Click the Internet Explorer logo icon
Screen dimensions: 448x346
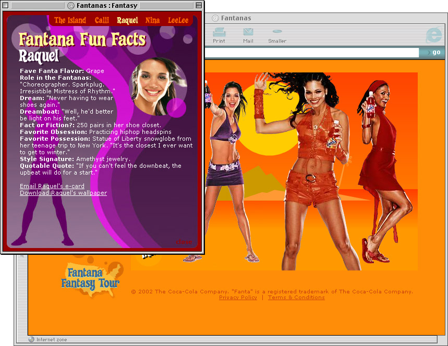click(x=434, y=35)
